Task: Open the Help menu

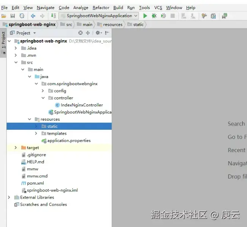Action: (191, 8)
